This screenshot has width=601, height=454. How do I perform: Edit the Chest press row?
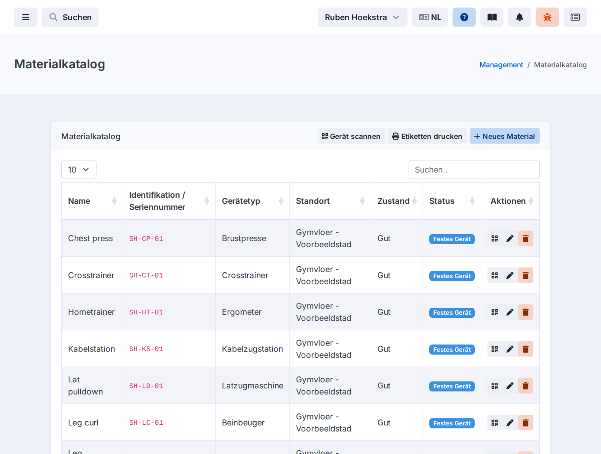(510, 238)
